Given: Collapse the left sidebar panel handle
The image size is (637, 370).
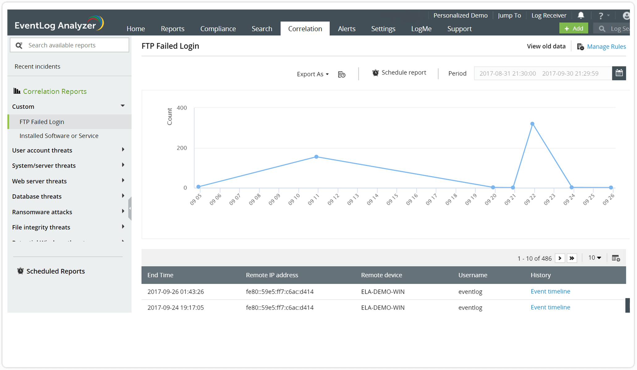Looking at the screenshot, I should click(x=130, y=208).
